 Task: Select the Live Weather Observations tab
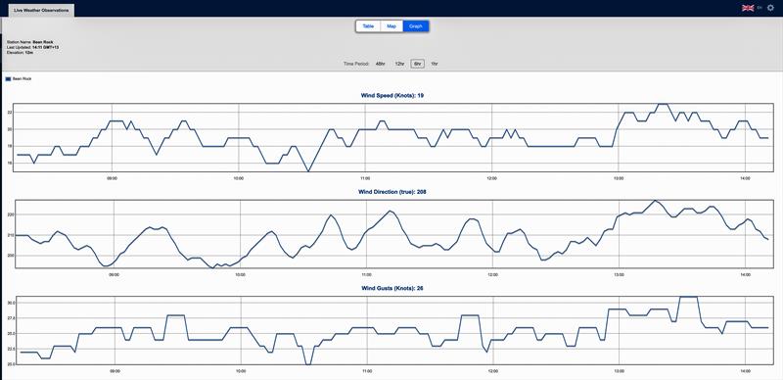[x=41, y=10]
